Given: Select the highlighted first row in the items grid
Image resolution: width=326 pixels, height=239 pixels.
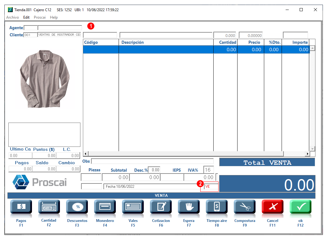Looking at the screenshot, I should [x=196, y=49].
